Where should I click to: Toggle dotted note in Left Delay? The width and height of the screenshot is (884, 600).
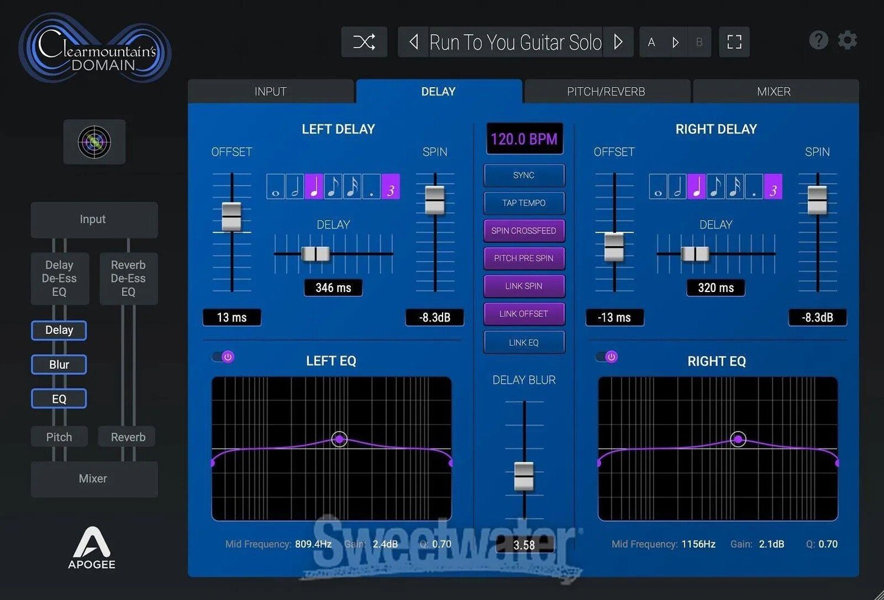click(371, 186)
